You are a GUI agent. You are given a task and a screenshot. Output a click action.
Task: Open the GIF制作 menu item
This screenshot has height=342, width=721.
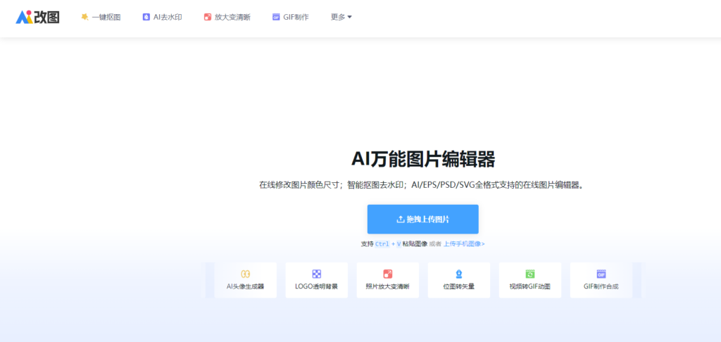[291, 17]
